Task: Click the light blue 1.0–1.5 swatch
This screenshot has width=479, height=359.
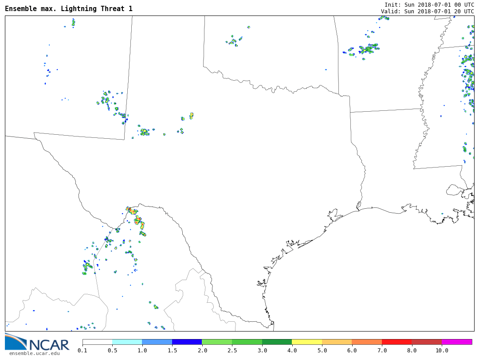Action: (x=157, y=342)
